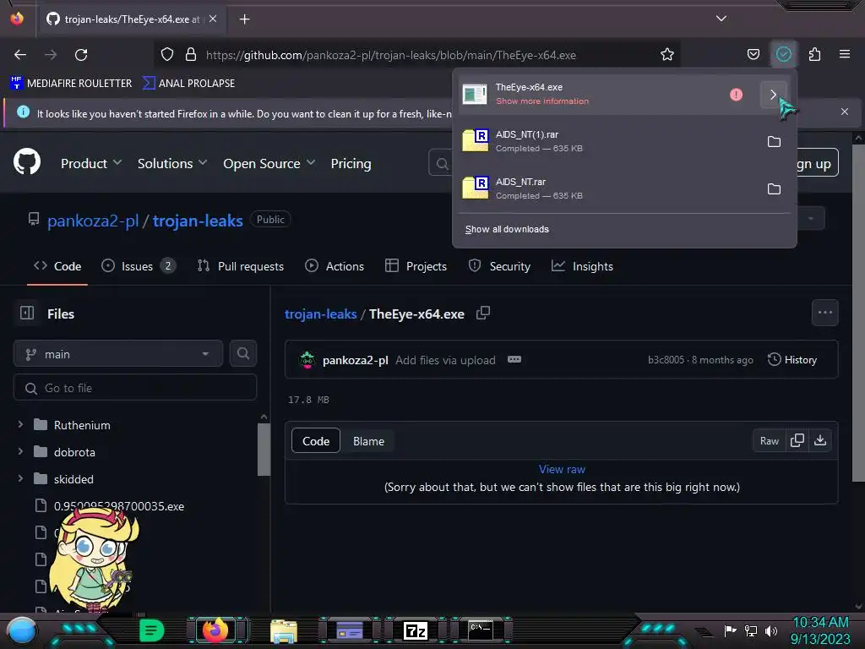
Task: Click the Raw button
Action: tap(769, 440)
